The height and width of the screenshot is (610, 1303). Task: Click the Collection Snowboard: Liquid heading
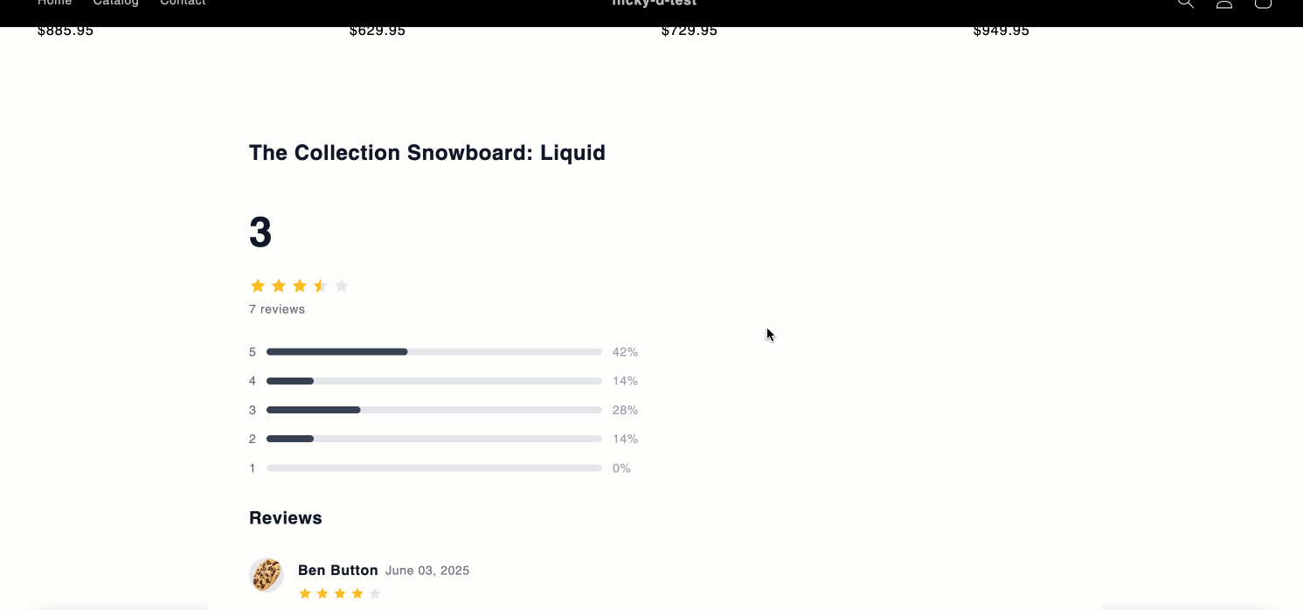click(427, 153)
